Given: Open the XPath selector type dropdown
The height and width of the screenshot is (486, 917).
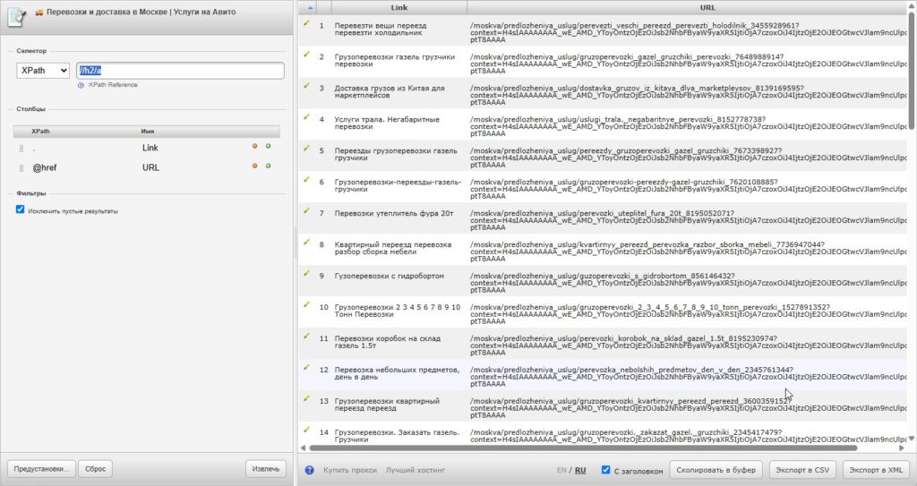Looking at the screenshot, I should point(43,70).
